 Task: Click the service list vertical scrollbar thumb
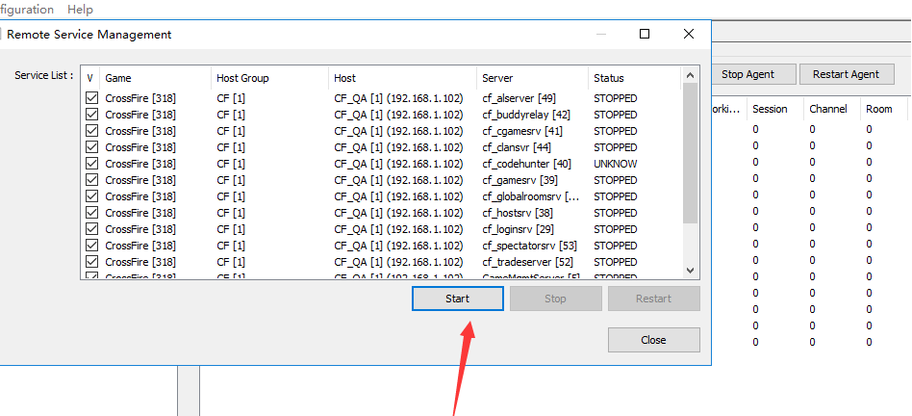tap(691, 153)
